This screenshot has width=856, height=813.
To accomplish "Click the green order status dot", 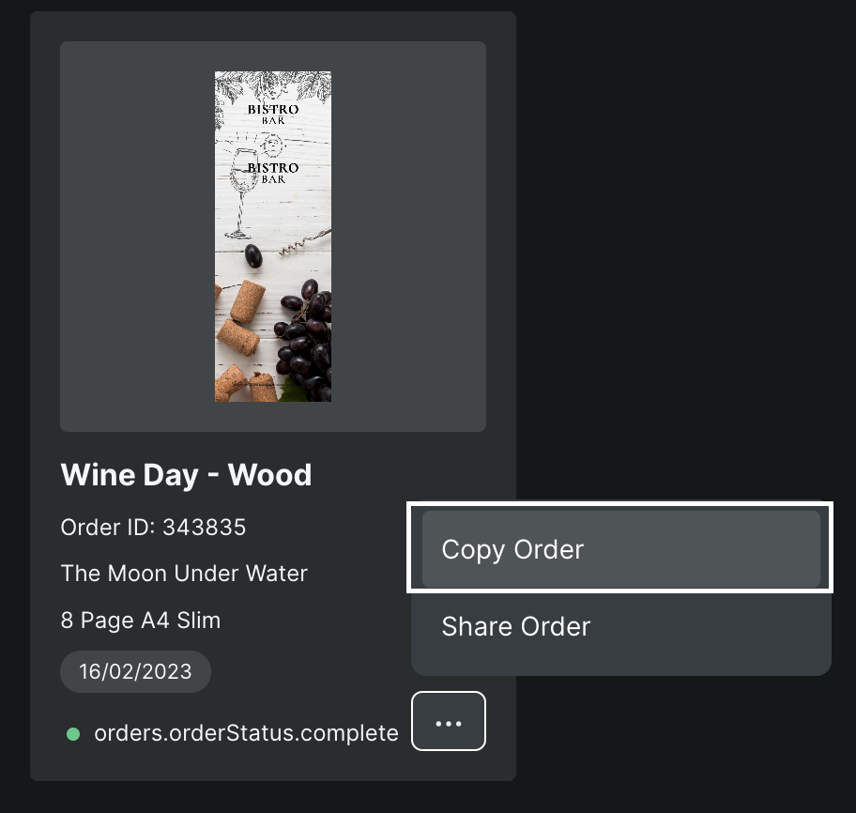I will pos(73,733).
